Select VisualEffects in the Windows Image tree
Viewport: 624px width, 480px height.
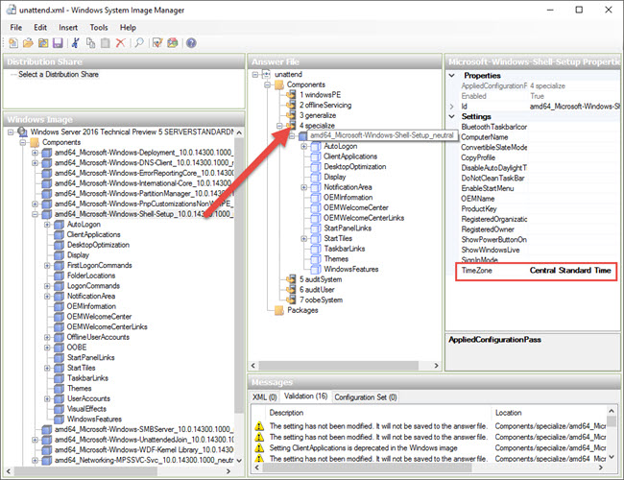[86, 409]
